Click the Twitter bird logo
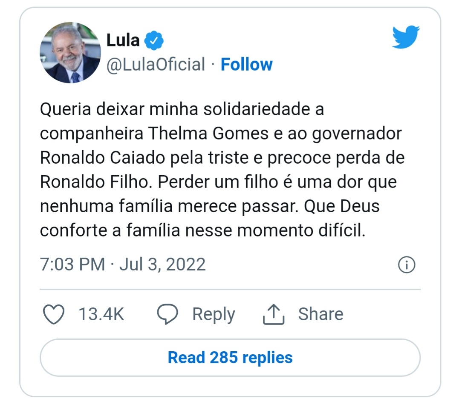Viewport: 459px width, 404px height. click(x=406, y=37)
